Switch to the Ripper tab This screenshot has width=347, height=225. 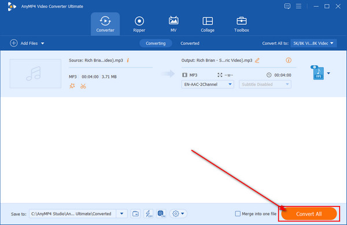click(139, 24)
